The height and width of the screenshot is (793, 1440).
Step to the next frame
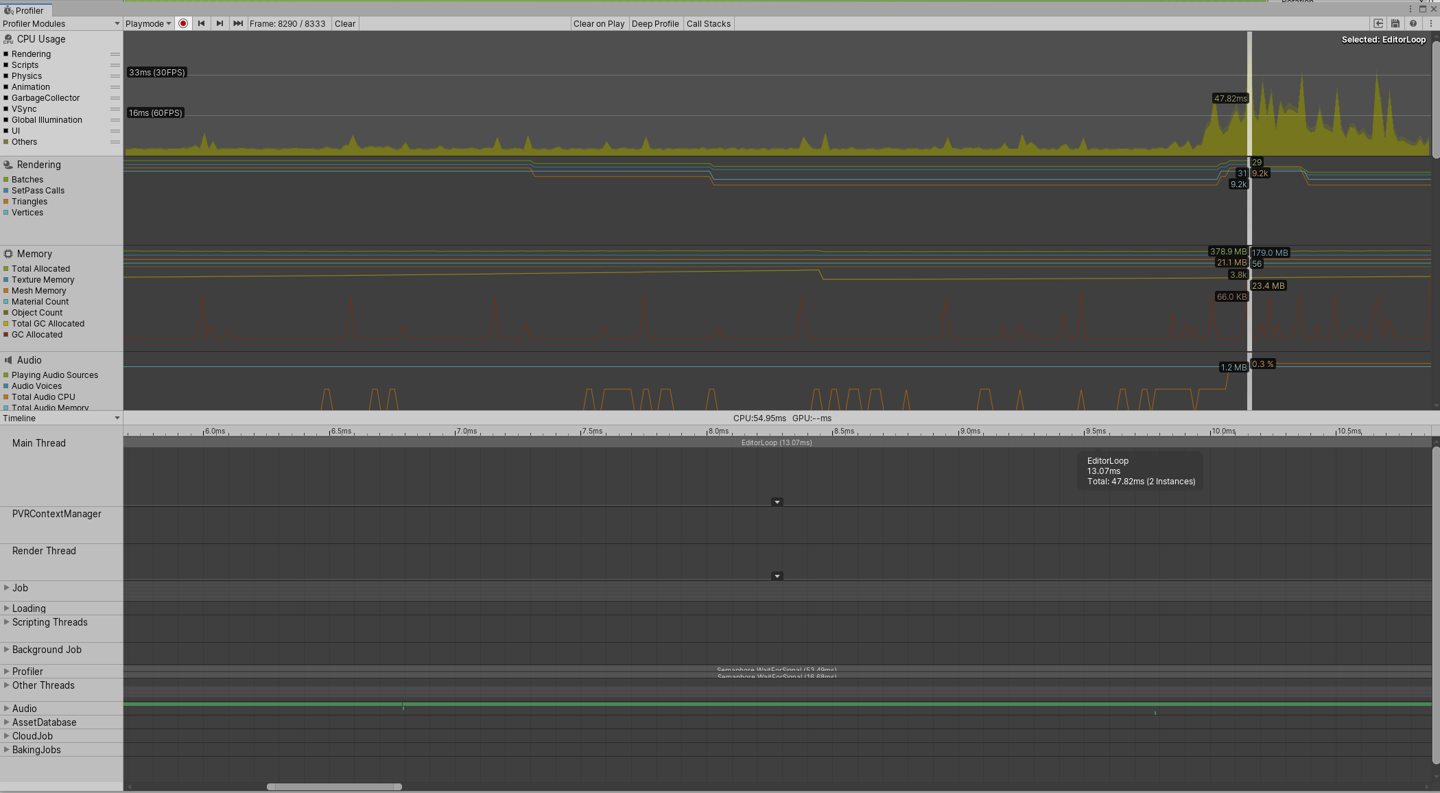point(220,23)
